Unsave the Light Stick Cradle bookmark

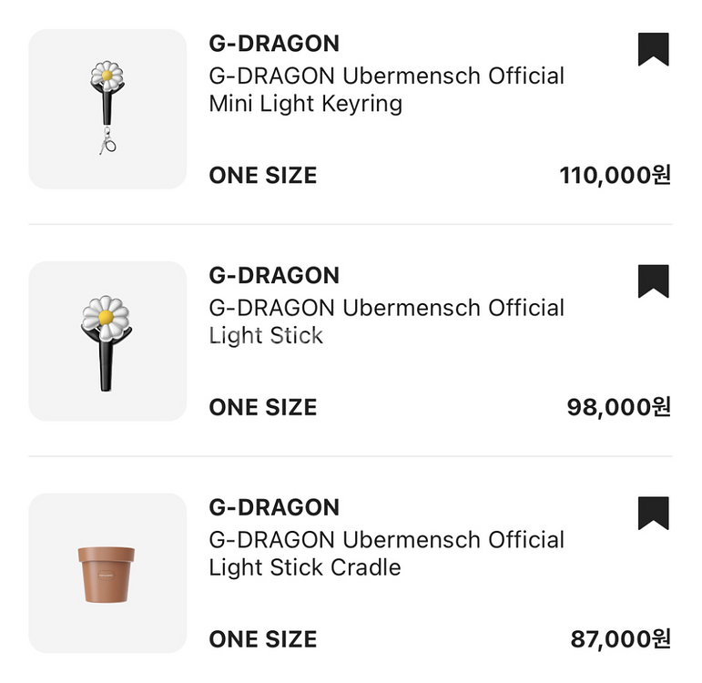pos(653,514)
